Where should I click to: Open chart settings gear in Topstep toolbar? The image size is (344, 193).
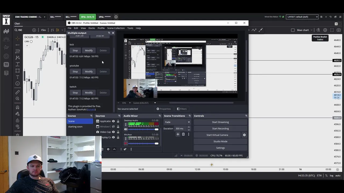click(325, 30)
